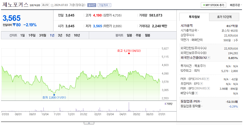
Task: Click the 52주최고 최저 label
Action: click(x=190, y=71)
